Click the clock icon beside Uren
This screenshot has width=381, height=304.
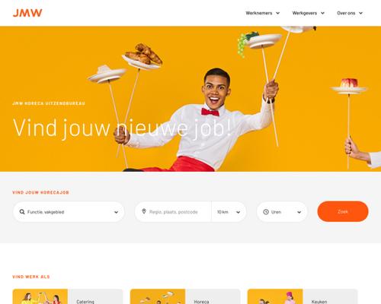click(266, 212)
